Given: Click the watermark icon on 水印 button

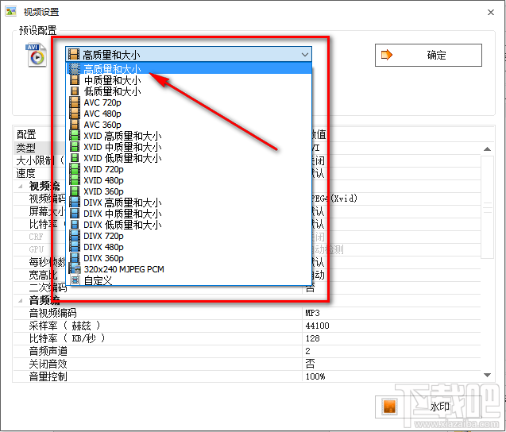Looking at the screenshot, I should click(x=389, y=407).
